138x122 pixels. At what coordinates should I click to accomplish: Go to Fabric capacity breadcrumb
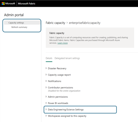pos(55,23)
